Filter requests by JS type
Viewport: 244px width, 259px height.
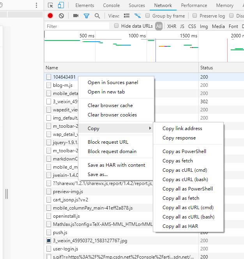(x=182, y=26)
